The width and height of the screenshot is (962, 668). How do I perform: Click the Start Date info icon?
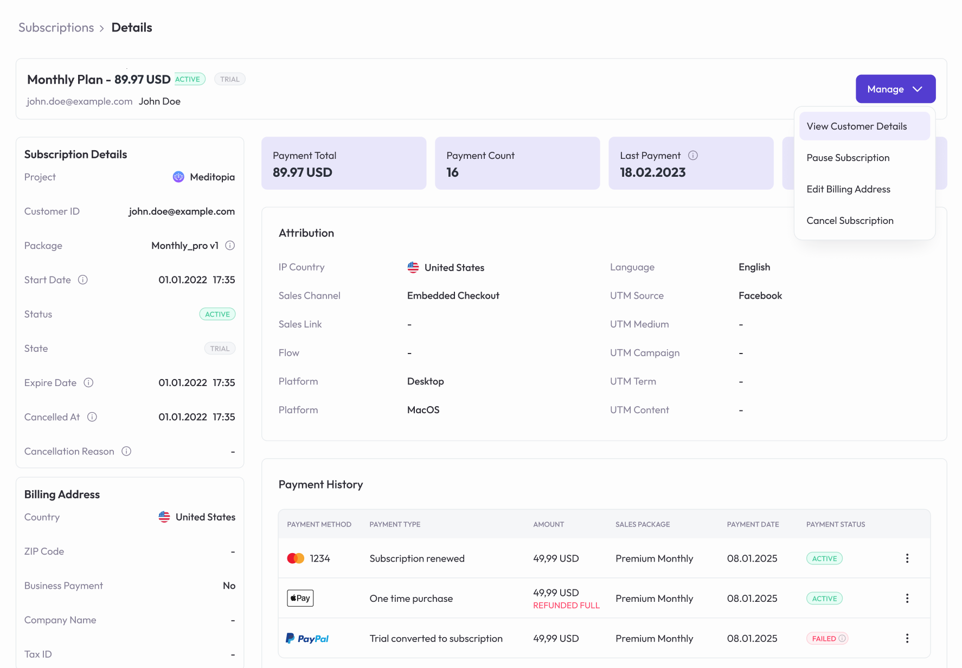pos(83,280)
